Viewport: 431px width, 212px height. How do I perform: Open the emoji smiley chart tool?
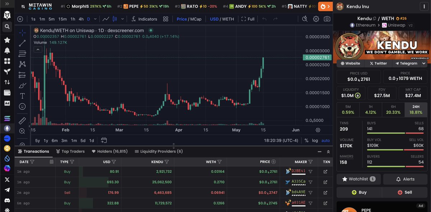tap(22, 106)
